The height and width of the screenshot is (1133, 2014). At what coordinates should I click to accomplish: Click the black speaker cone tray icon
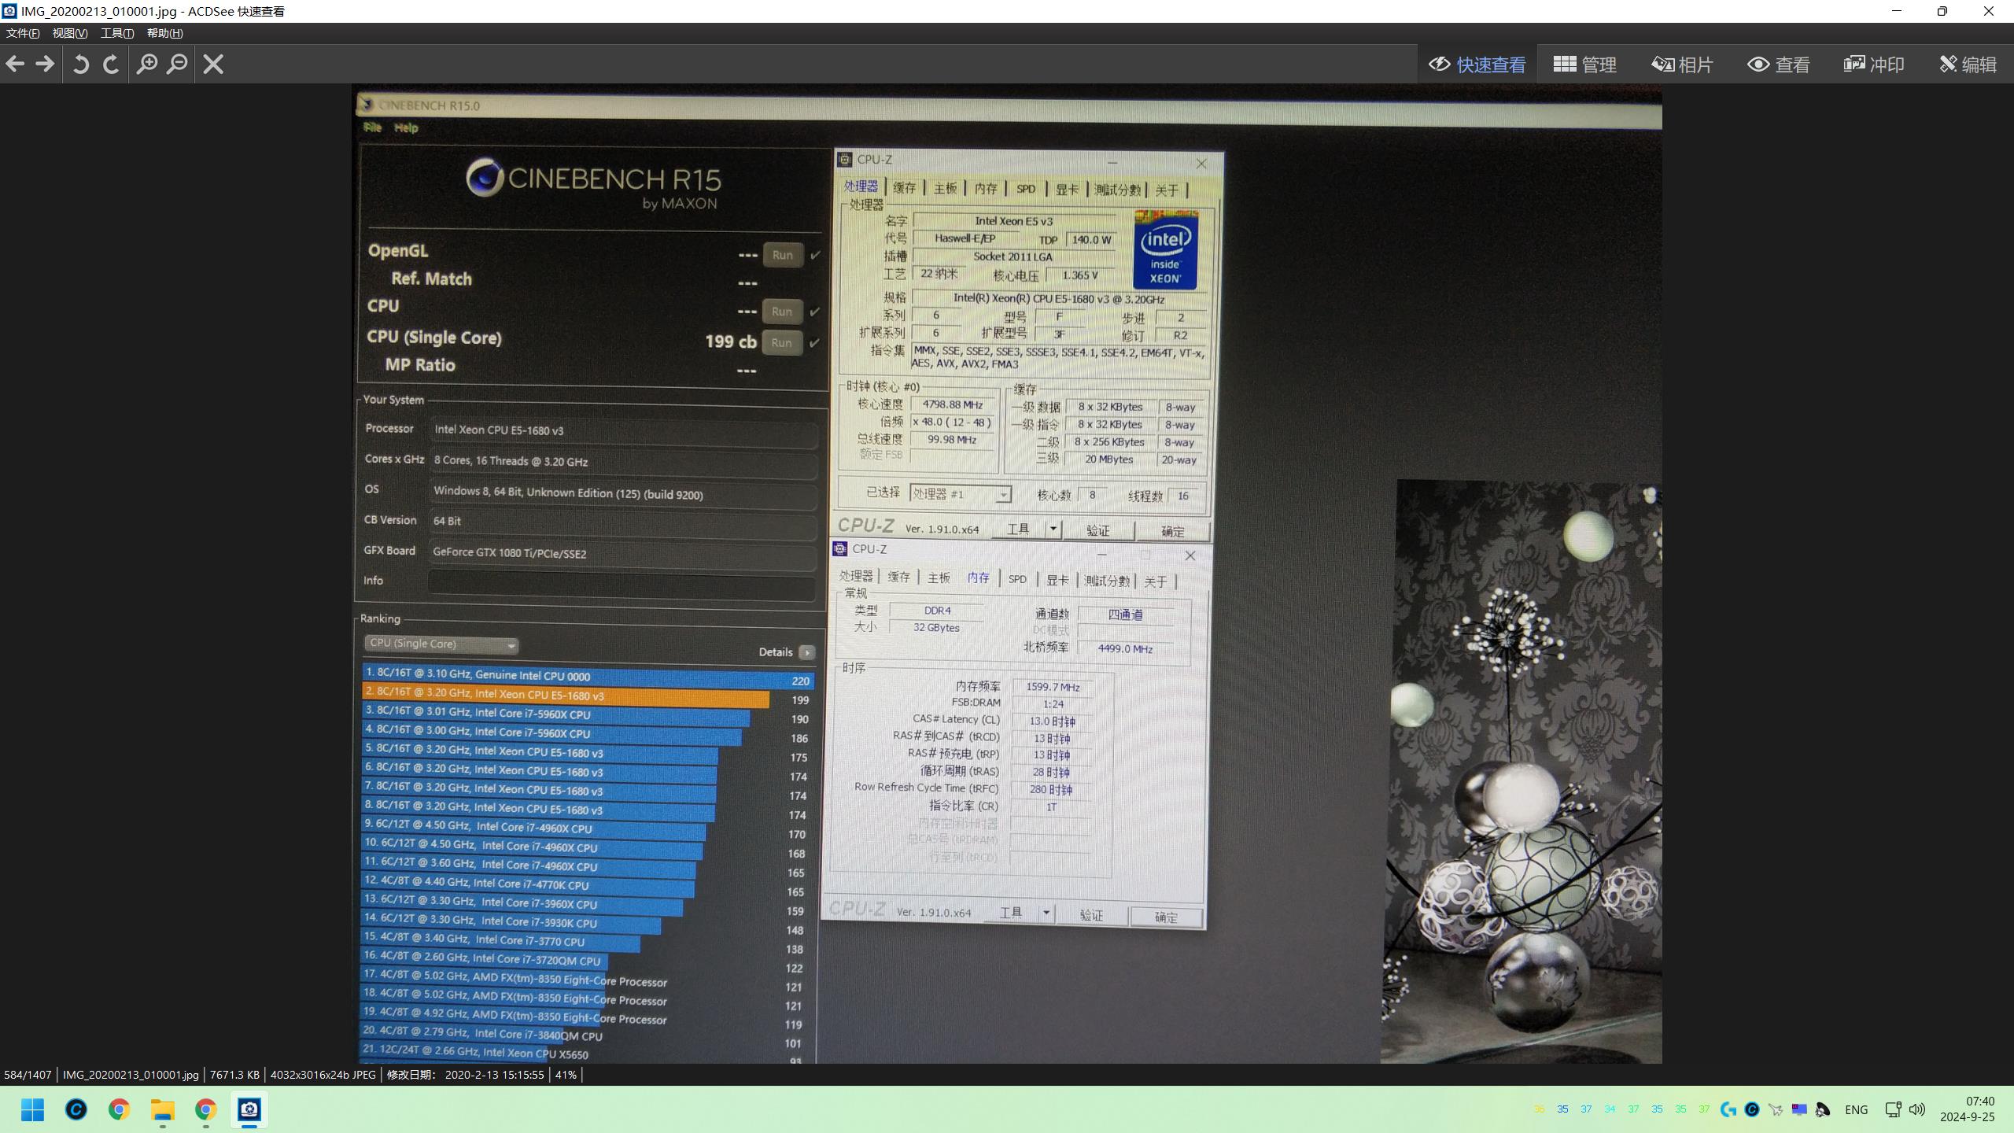click(1823, 1109)
